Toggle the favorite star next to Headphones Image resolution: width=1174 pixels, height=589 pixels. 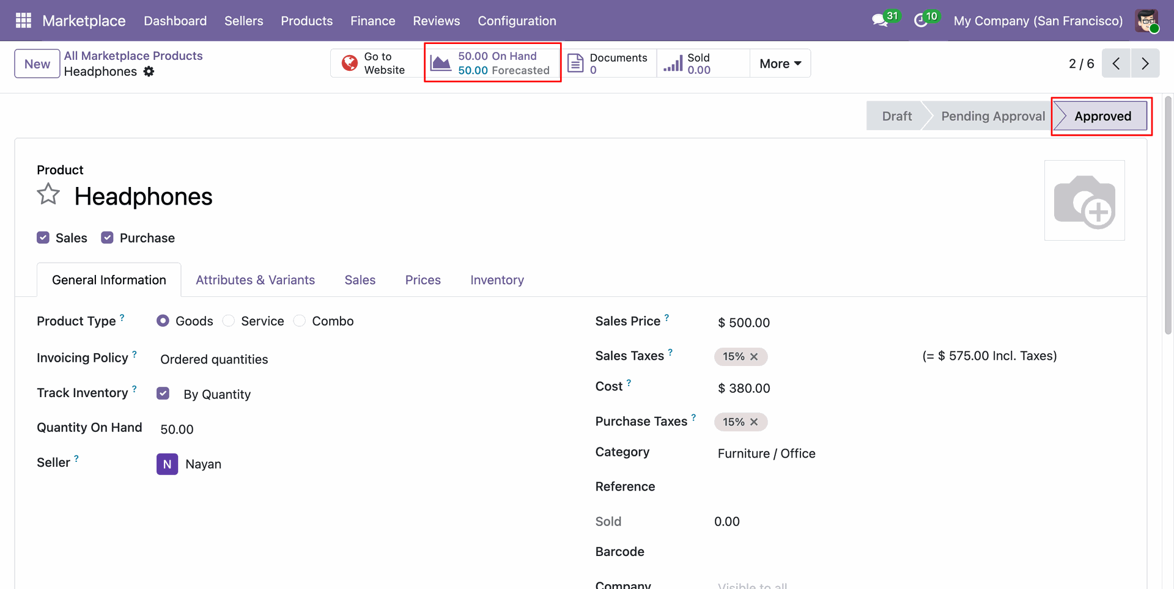tap(48, 194)
